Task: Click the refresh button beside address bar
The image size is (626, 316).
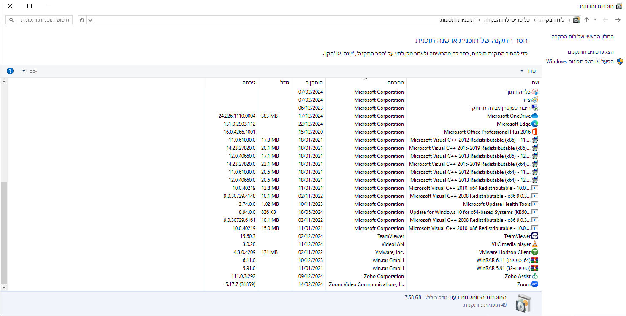Action: tap(82, 20)
